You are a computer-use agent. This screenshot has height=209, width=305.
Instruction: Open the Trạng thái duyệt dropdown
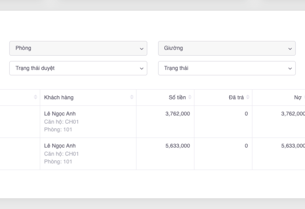[x=78, y=68]
